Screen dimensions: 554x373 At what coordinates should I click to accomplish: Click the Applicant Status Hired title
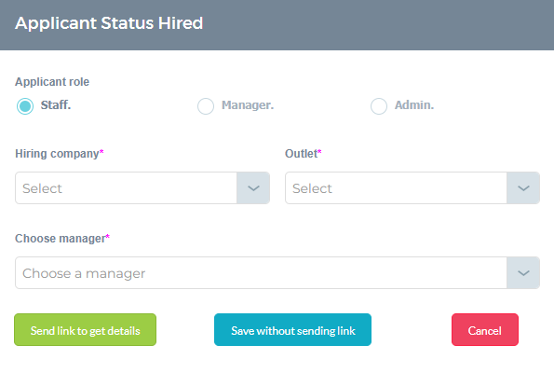point(109,23)
